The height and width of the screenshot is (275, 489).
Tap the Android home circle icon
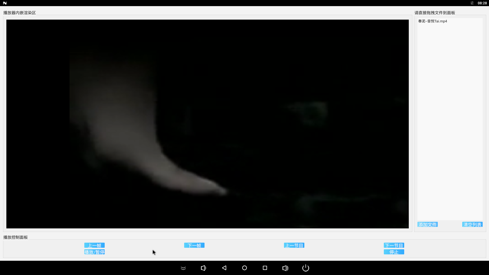pyautogui.click(x=244, y=268)
